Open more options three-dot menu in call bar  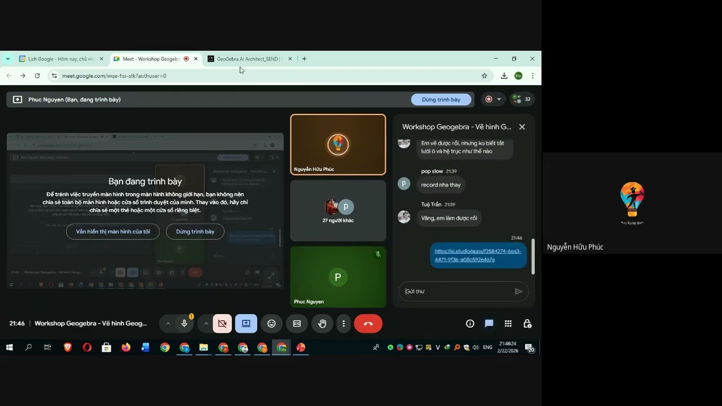(x=344, y=324)
